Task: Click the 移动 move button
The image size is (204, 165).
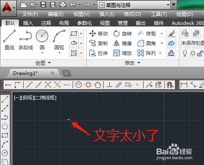Action: click(x=98, y=33)
